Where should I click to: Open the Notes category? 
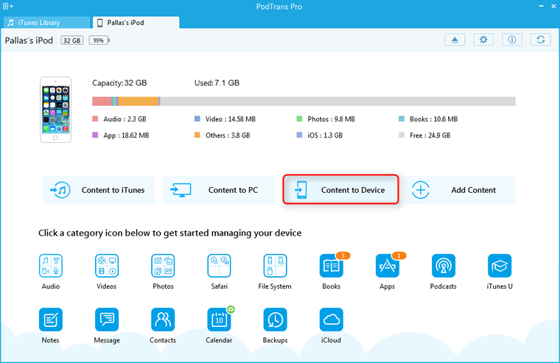(51, 320)
